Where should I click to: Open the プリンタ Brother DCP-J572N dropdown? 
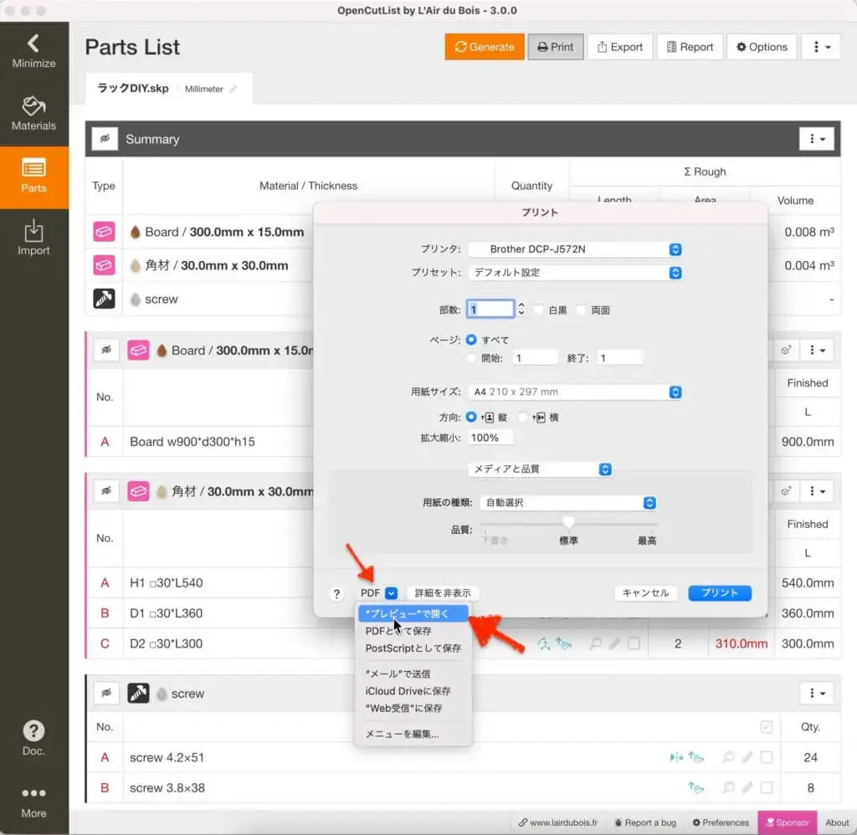coord(575,249)
